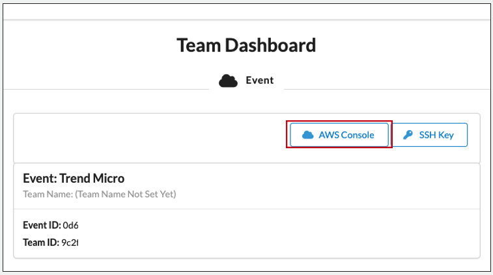
Task: Click the Trend Micro event name
Action: [x=92, y=178]
